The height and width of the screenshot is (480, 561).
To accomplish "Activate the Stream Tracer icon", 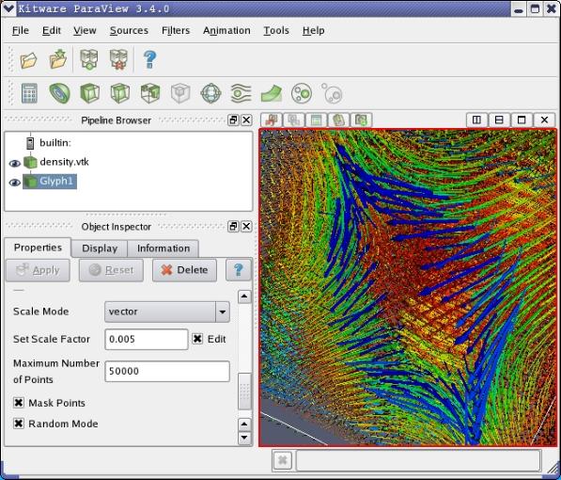I will (242, 93).
